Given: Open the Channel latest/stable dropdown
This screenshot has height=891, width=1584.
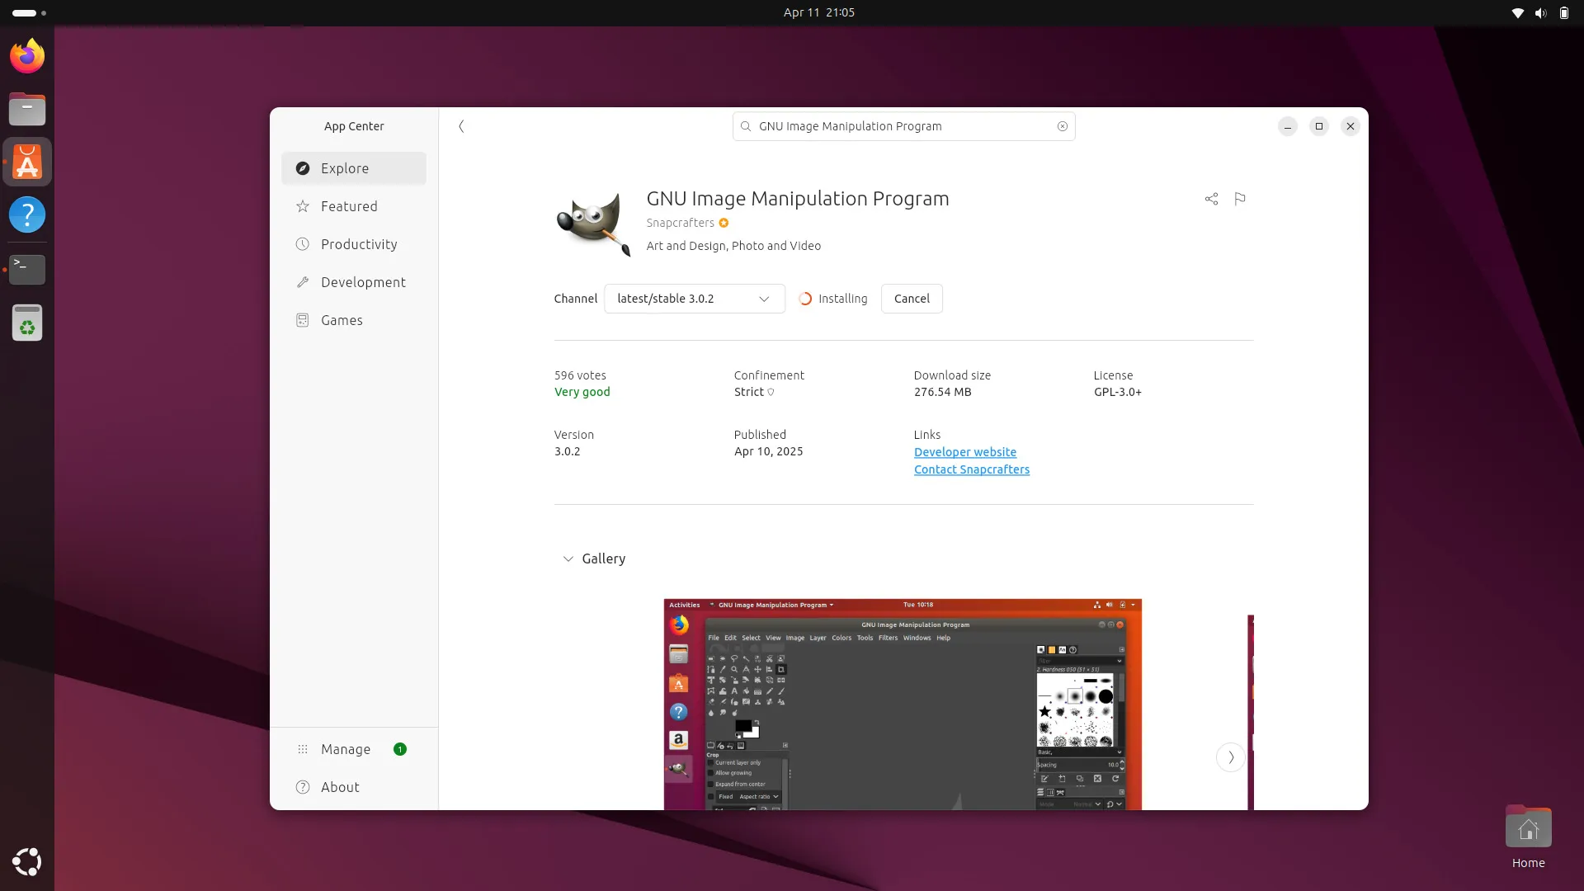Looking at the screenshot, I should click(x=695, y=299).
